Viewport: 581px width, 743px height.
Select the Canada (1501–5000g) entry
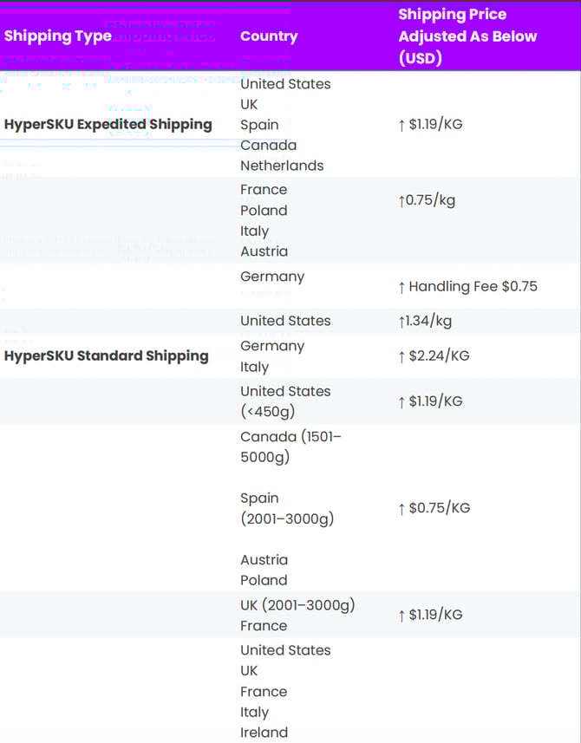290,446
